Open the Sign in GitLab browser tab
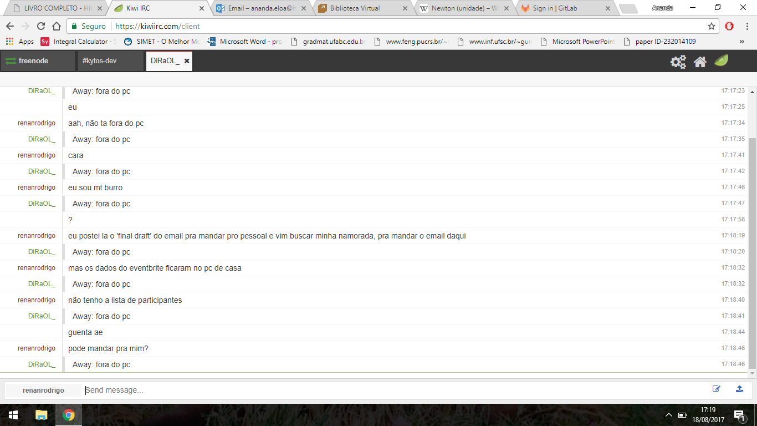 coord(567,8)
